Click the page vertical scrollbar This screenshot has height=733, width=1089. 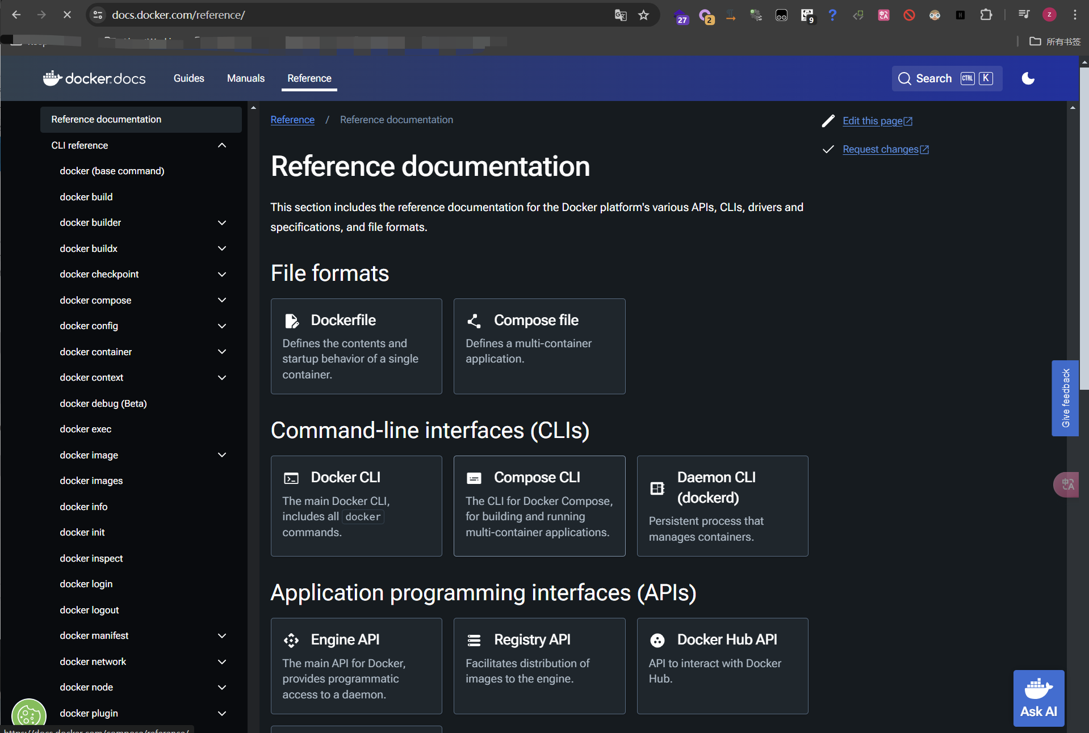click(x=1084, y=228)
